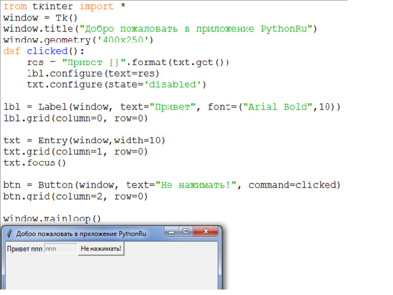The height and width of the screenshot is (295, 393).
Task: Place cursor on "txt.focus()" line
Action: [34, 162]
